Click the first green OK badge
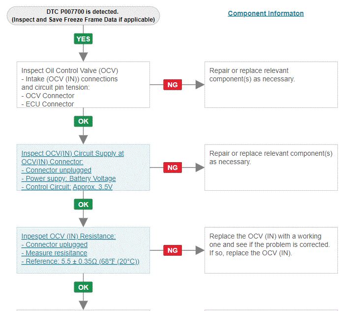The image size is (354, 311). (83, 121)
